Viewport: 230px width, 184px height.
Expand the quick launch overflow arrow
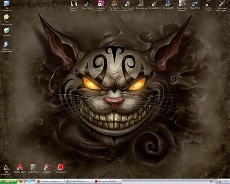pyautogui.click(x=33, y=180)
